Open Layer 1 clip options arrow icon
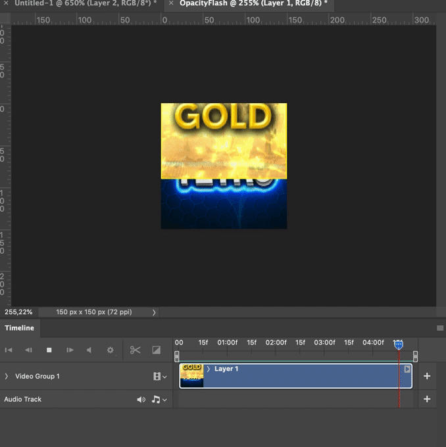The width and height of the screenshot is (446, 447). pyautogui.click(x=407, y=369)
